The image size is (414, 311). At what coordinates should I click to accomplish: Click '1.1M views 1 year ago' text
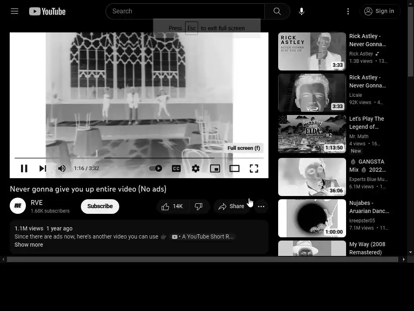[44, 228]
